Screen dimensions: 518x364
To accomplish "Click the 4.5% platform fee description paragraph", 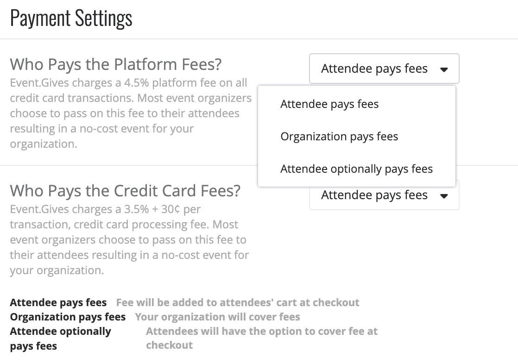I will pos(131,113).
